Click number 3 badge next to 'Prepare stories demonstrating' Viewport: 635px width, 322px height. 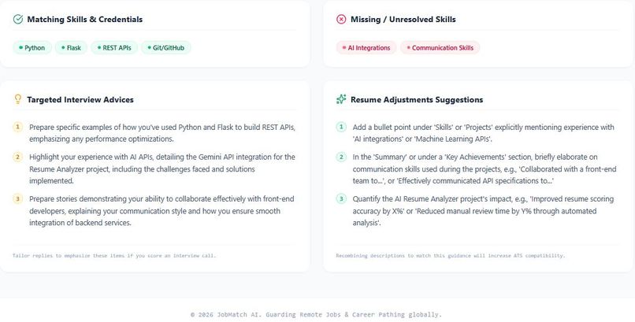click(x=17, y=198)
